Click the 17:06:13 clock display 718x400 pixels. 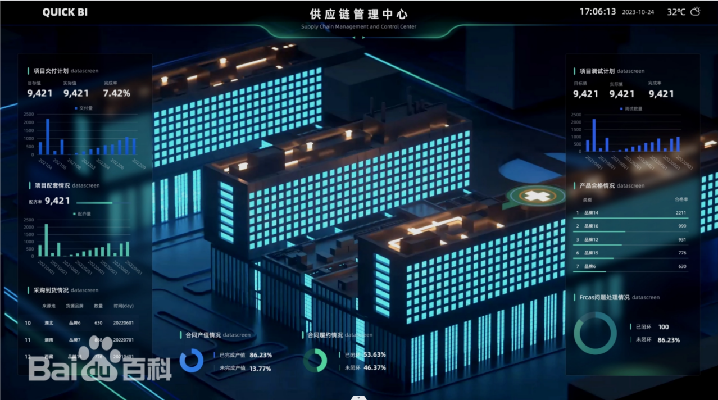[x=598, y=11]
